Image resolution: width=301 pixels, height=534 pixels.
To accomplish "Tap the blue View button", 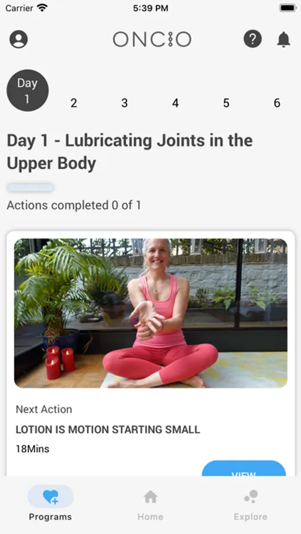I will [244, 469].
